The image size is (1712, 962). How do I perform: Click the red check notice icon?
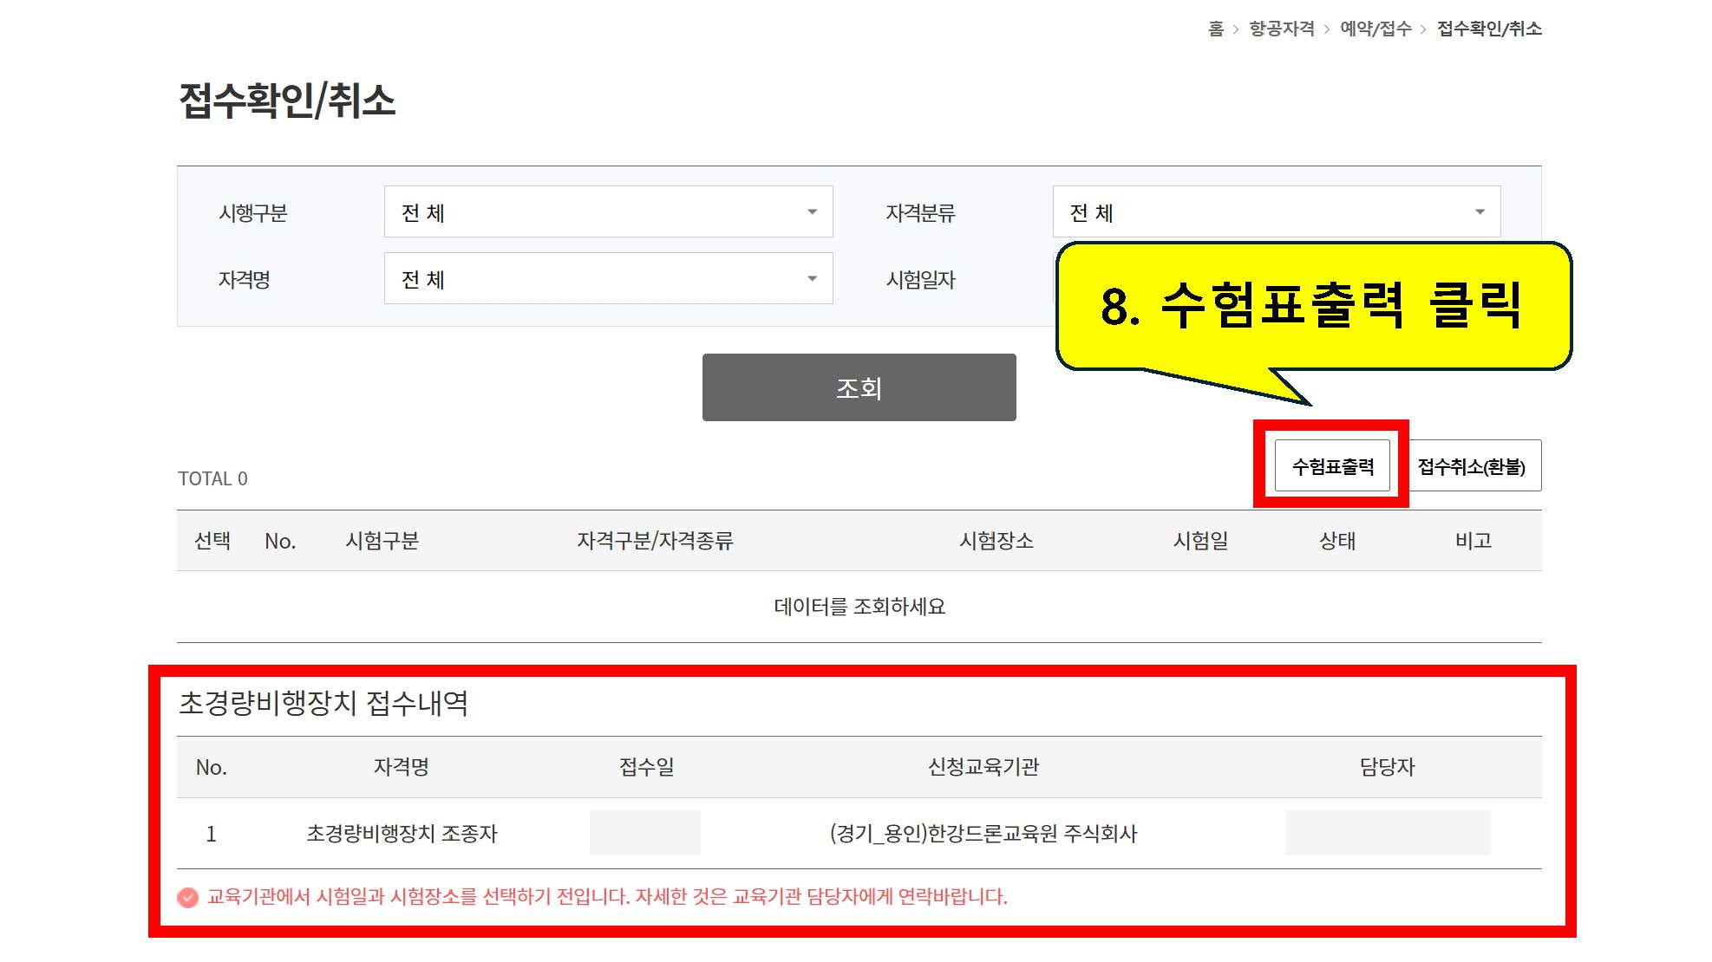[187, 897]
